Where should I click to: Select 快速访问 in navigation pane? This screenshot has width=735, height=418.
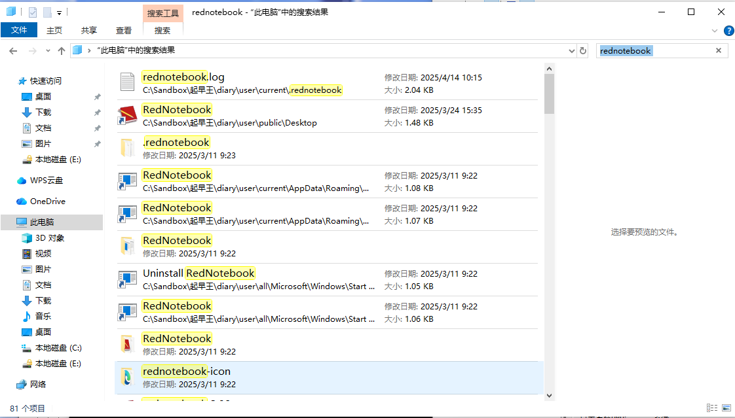point(45,81)
